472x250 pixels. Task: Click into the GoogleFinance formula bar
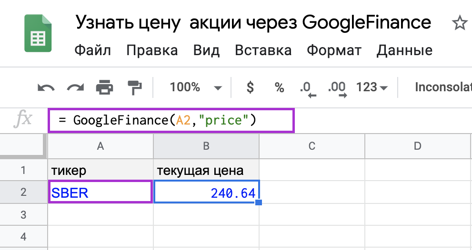[x=171, y=120]
